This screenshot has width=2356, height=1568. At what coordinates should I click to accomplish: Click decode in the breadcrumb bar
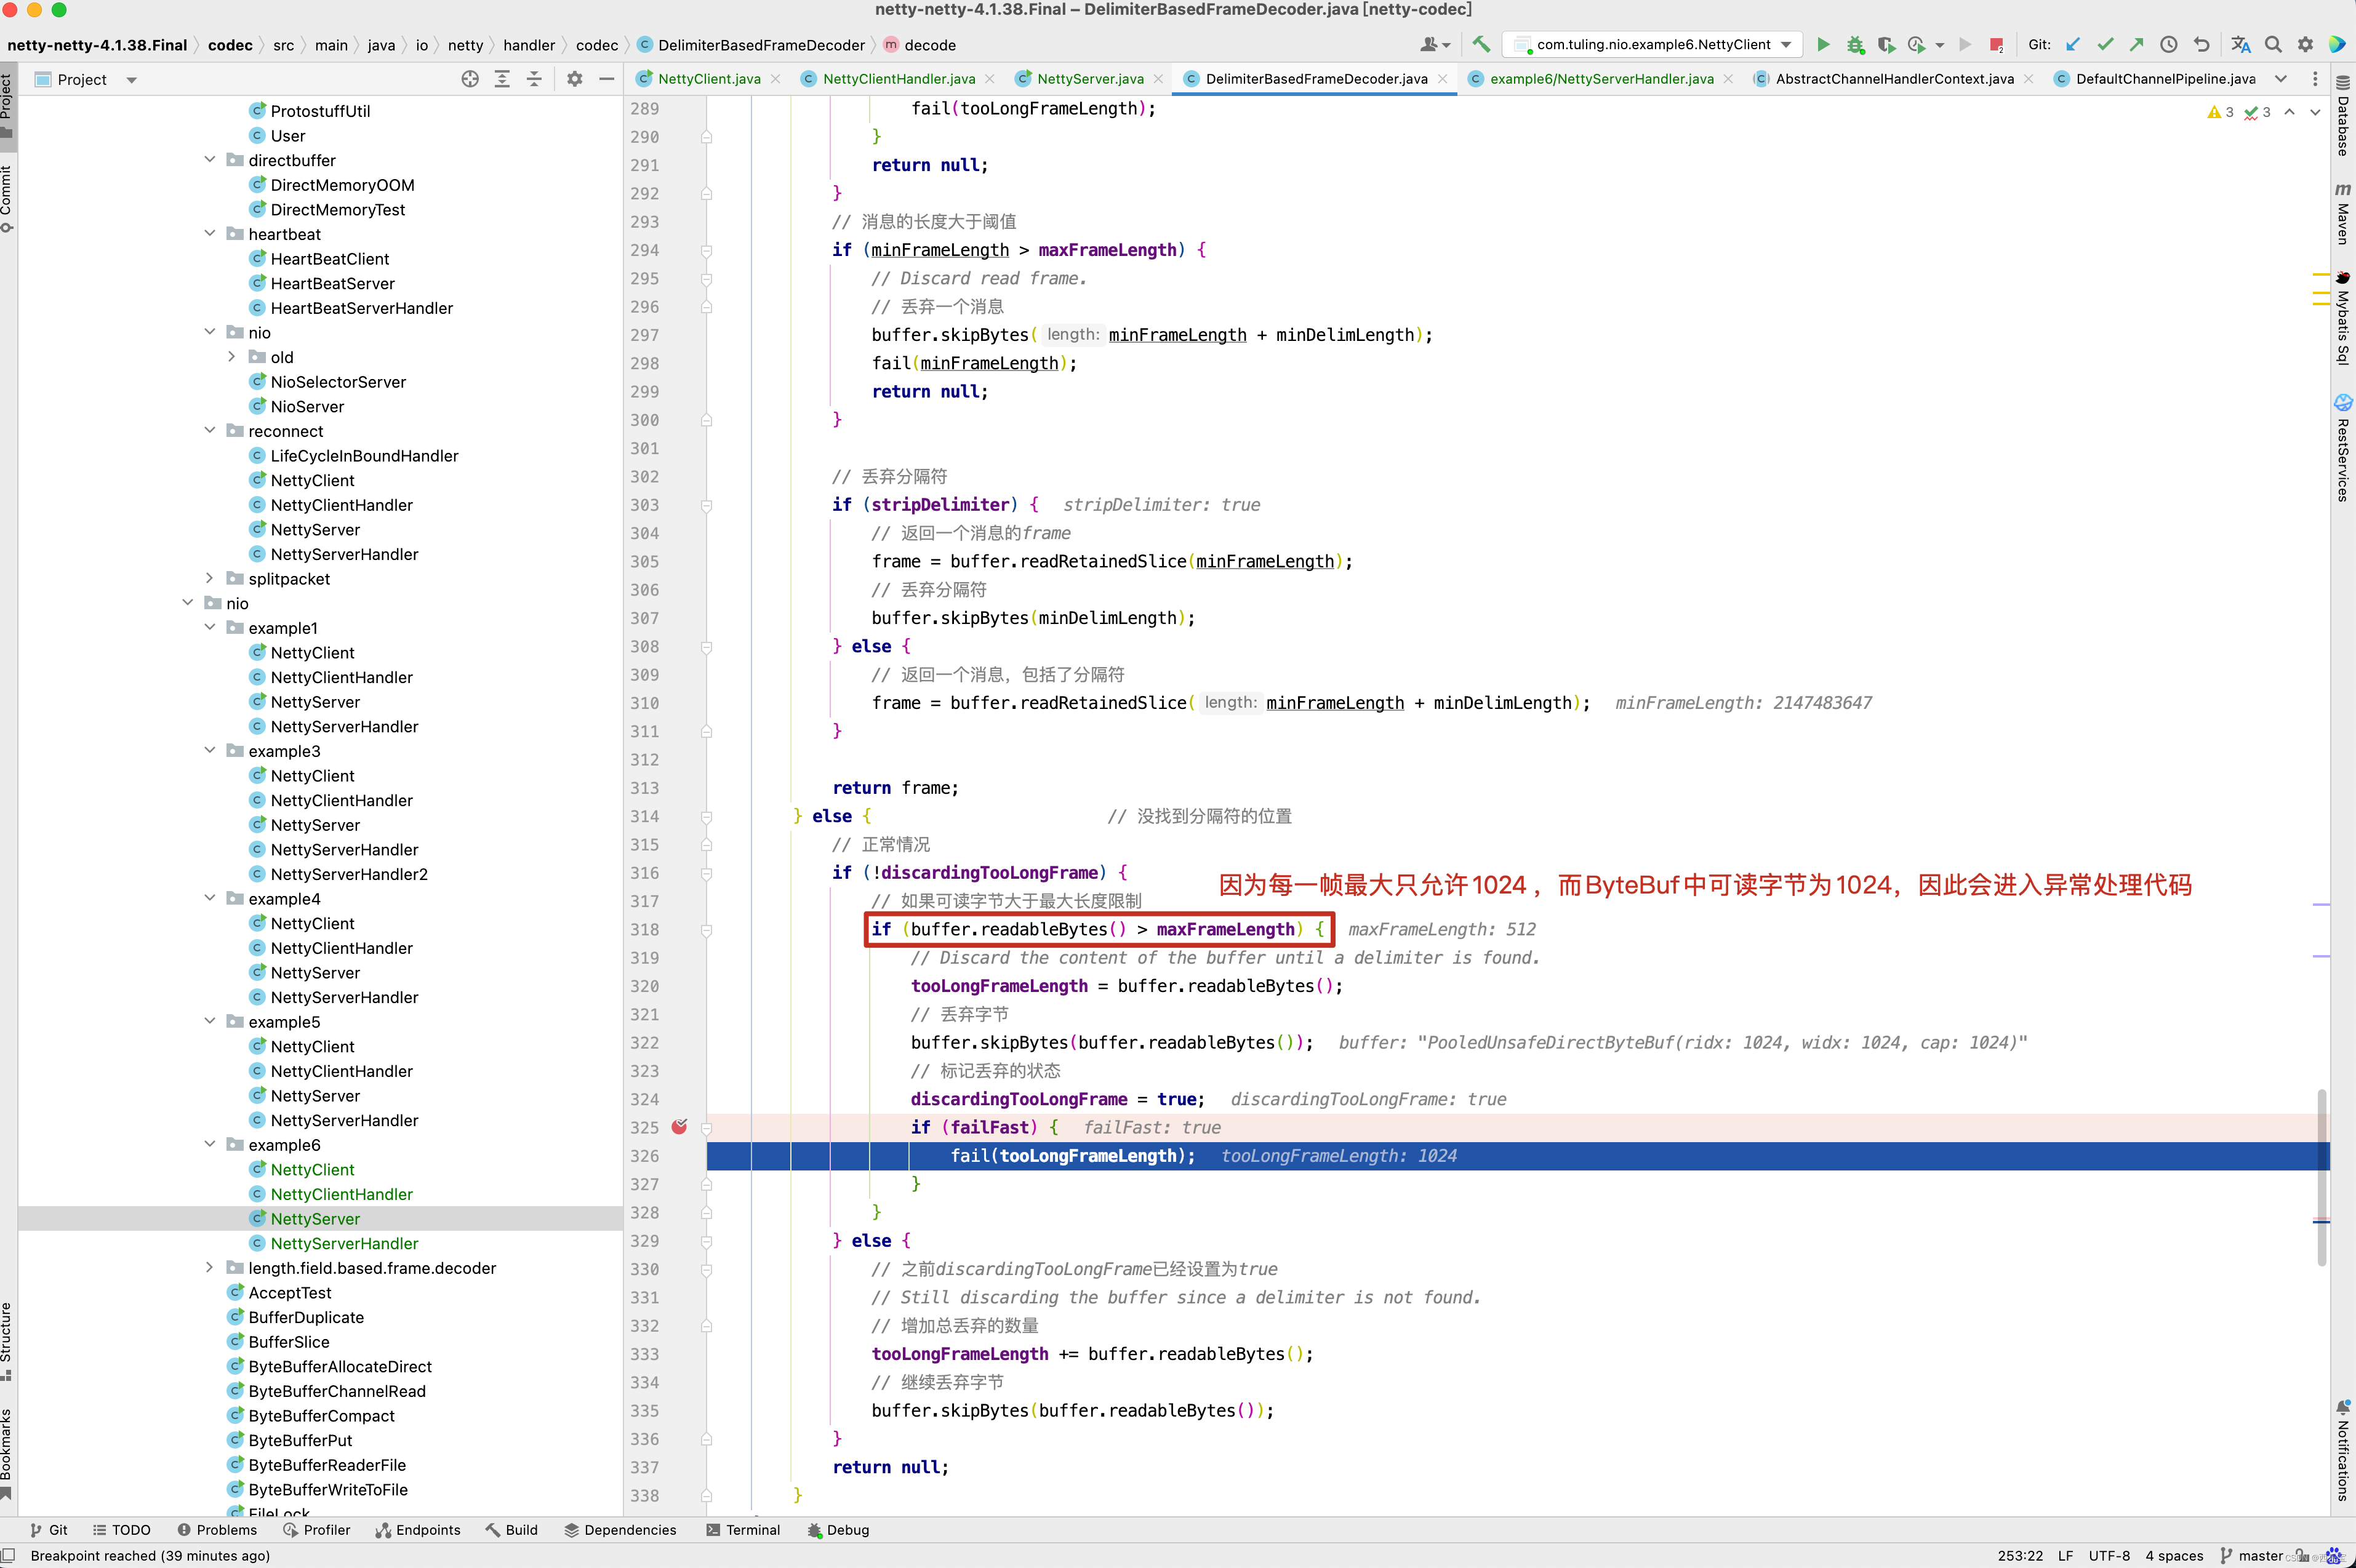930,45
